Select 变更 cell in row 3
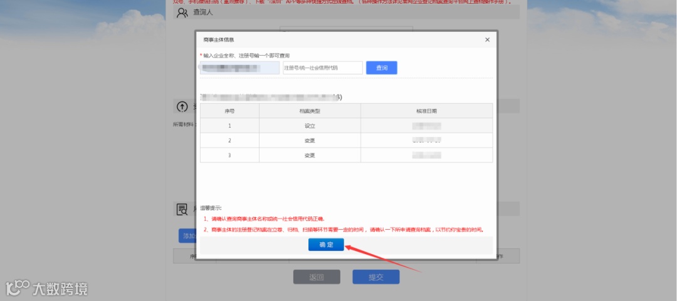677x301 pixels. coord(310,155)
